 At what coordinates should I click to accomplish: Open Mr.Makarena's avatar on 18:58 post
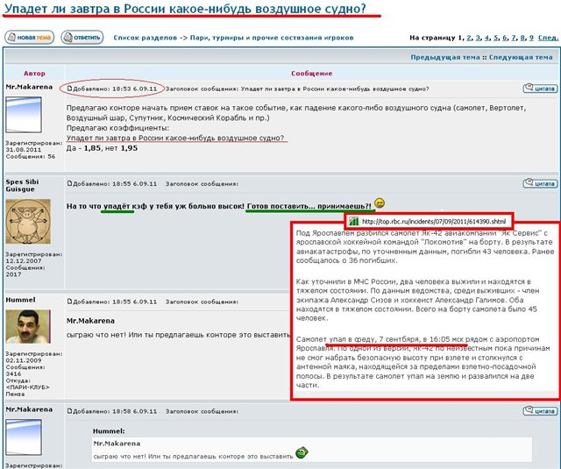[24, 437]
